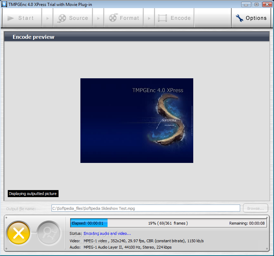Minimize the TMPGEnc window
The width and height of the screenshot is (274, 256).
[246, 4]
